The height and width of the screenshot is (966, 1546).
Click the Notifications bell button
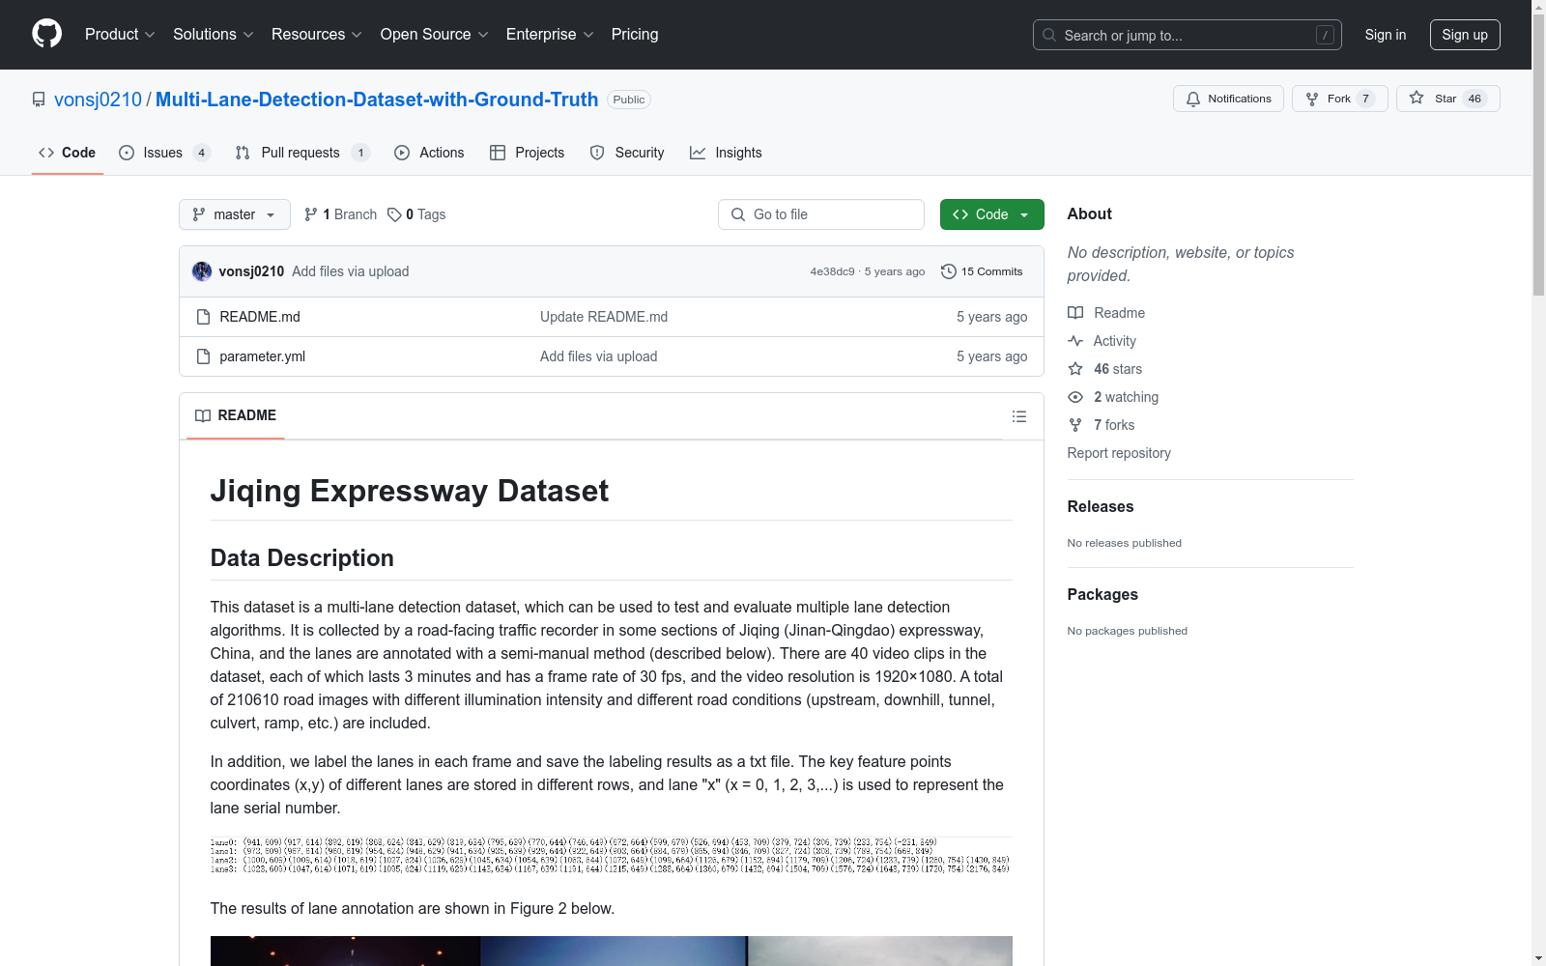[x=1228, y=99]
